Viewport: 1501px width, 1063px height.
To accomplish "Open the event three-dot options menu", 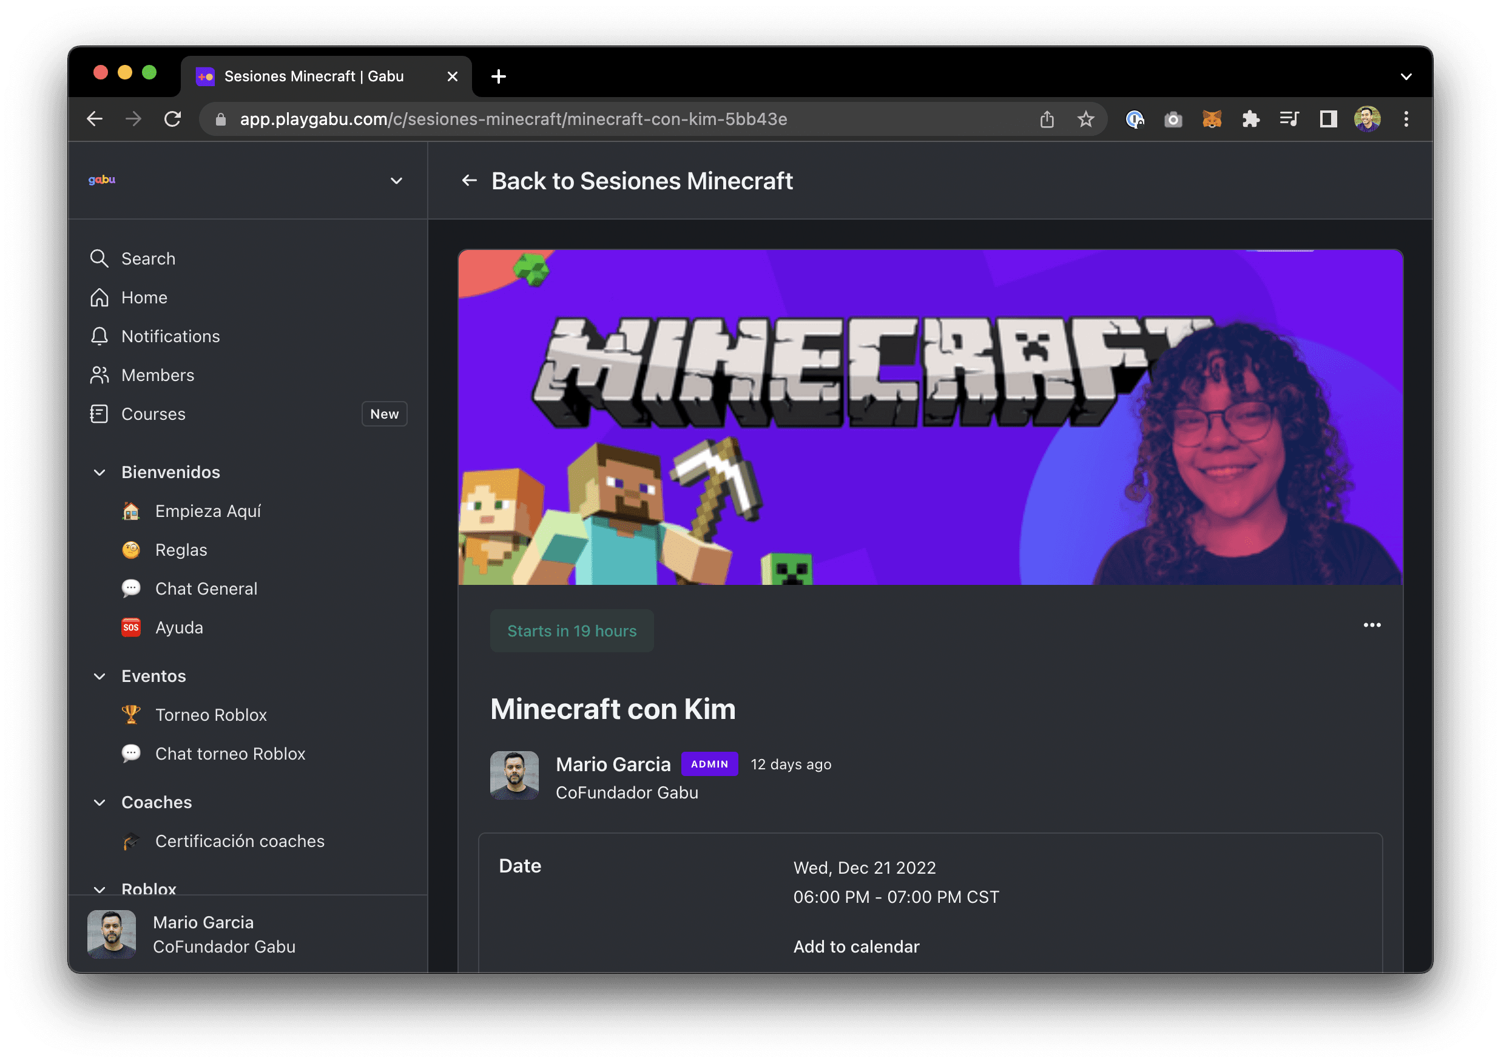I will click(x=1371, y=625).
